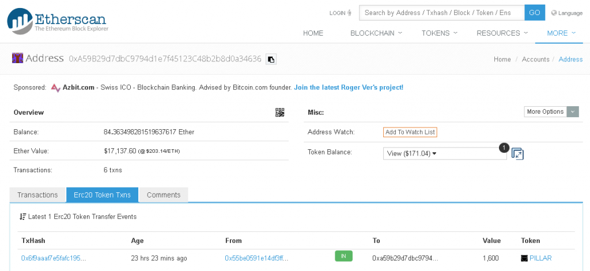
Task: Click Azbit.com sponsor name text
Action: coord(78,87)
